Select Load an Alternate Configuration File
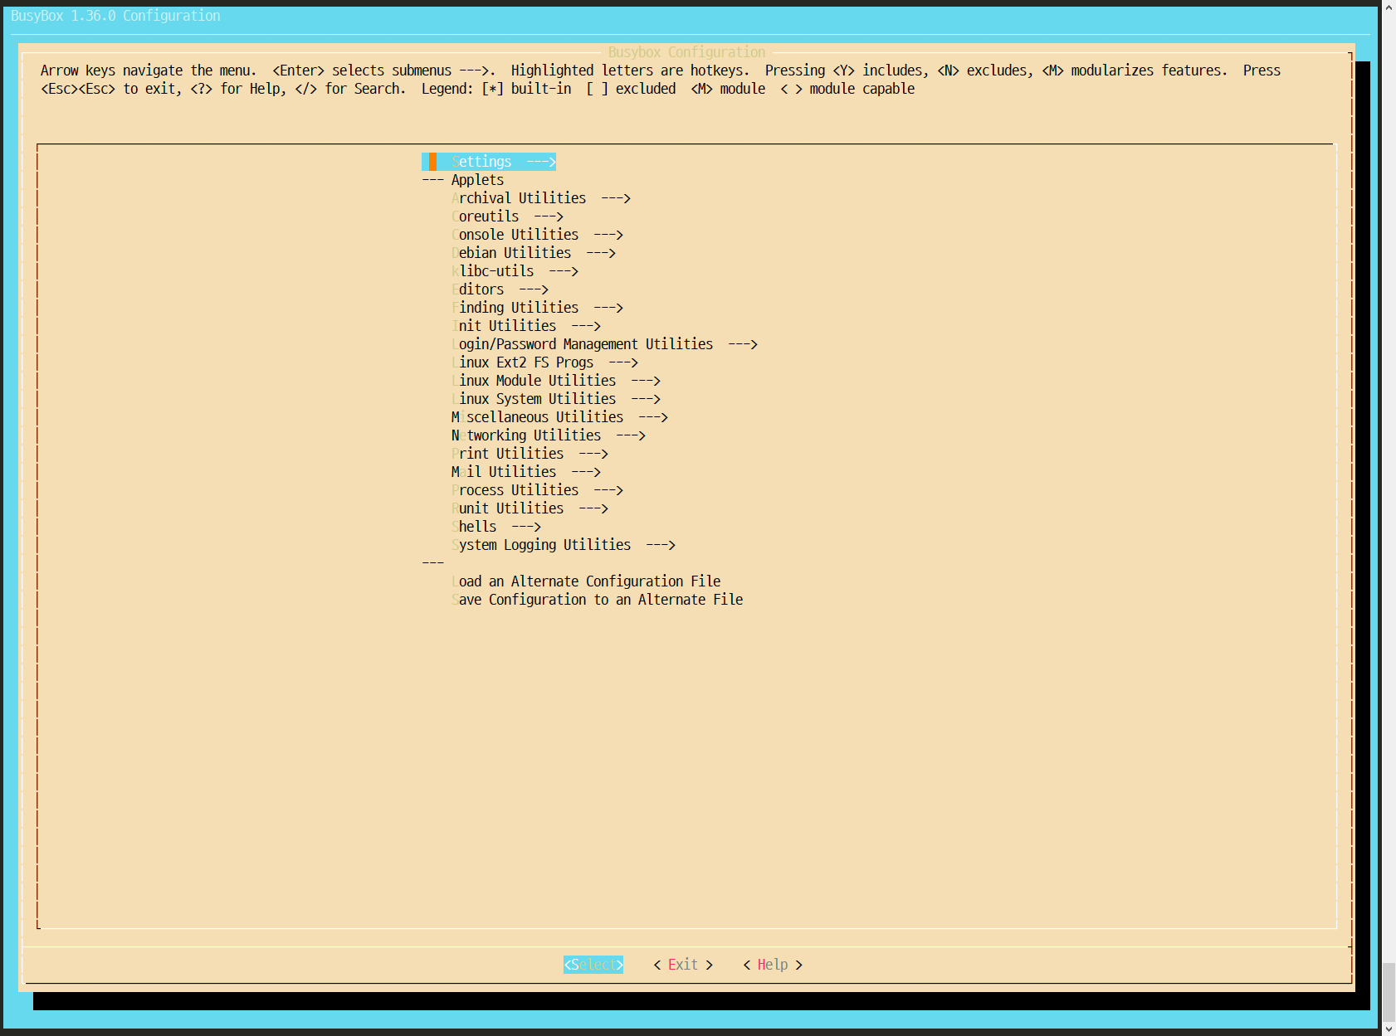This screenshot has width=1396, height=1036. 586,581
